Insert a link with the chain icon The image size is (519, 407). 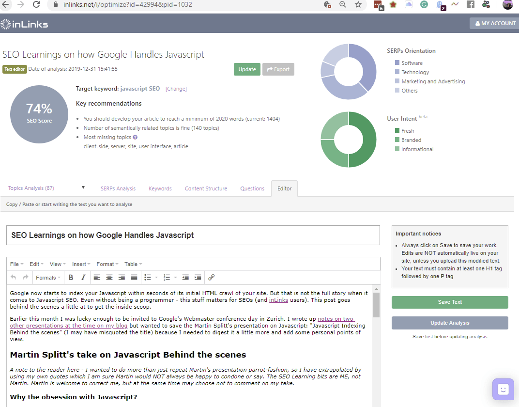212,278
